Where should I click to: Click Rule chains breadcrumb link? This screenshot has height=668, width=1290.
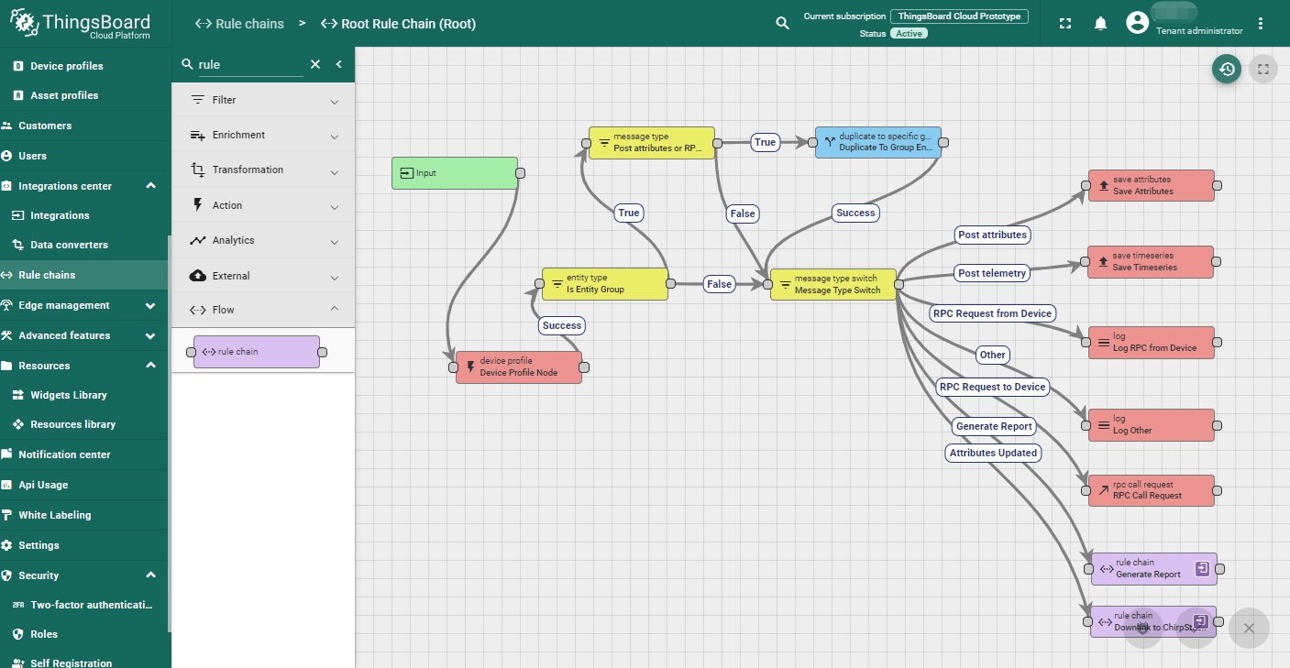point(239,24)
